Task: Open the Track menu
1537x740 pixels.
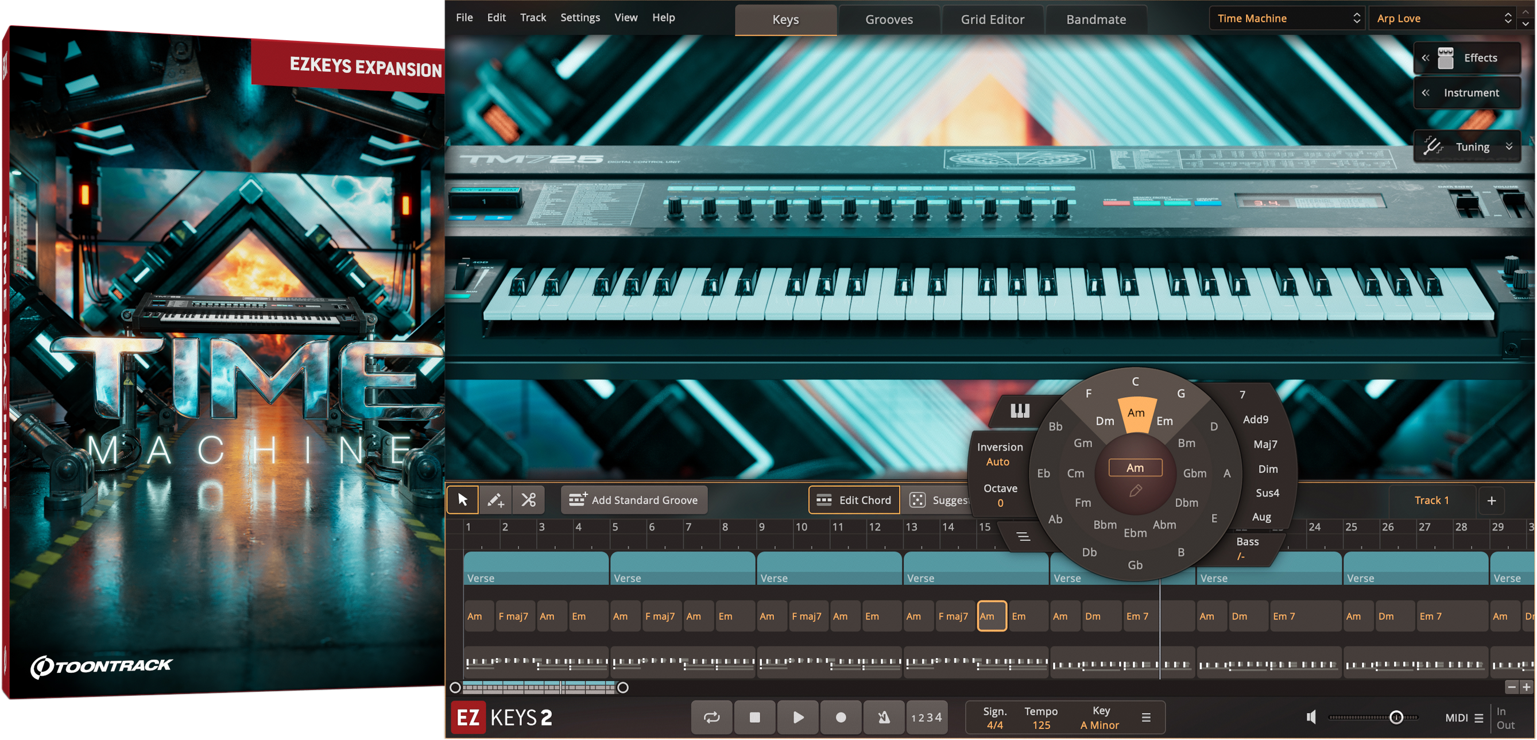Action: pos(532,17)
